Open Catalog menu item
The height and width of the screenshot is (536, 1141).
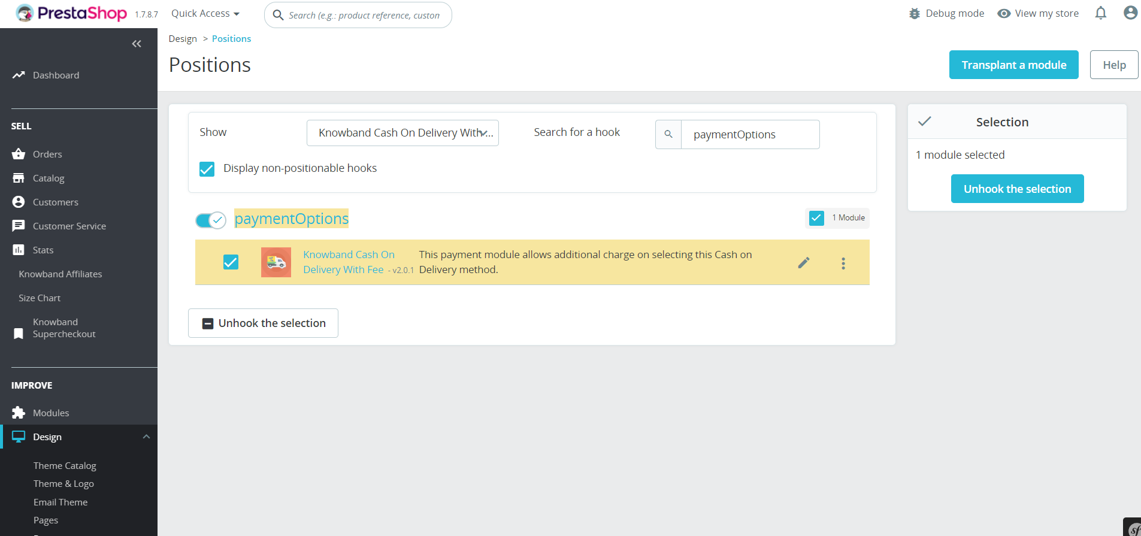(49, 178)
